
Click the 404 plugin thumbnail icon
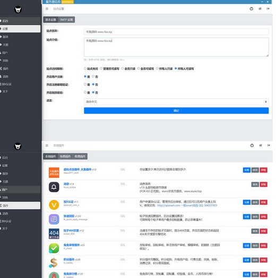coord(54,234)
